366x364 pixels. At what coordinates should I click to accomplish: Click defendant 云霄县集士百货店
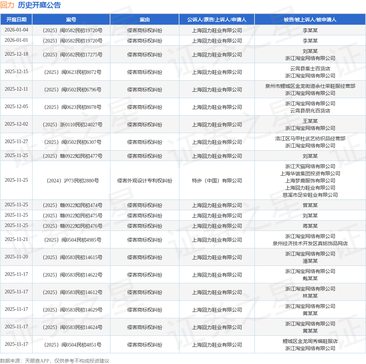tap(310, 69)
